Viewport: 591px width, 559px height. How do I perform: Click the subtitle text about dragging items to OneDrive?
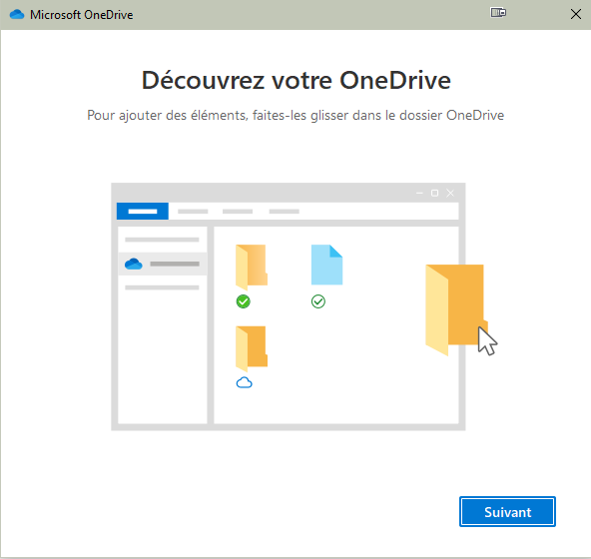295,115
